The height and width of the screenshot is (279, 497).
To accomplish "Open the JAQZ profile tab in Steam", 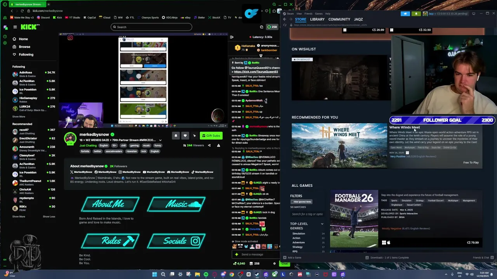I will tap(358, 19).
